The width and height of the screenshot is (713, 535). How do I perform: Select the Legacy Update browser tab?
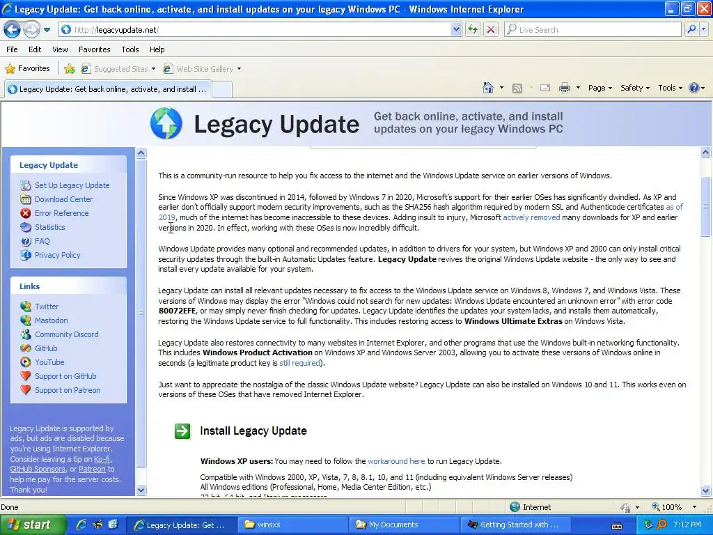pyautogui.click(x=108, y=89)
